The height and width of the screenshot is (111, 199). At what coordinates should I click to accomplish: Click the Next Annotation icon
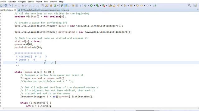pyautogui.click(x=125, y=6)
